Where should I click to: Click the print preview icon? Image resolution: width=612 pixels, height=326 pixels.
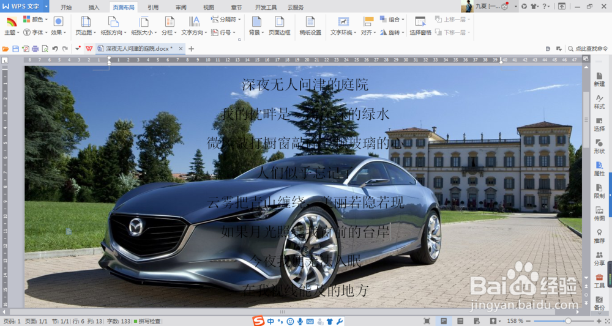[45, 49]
